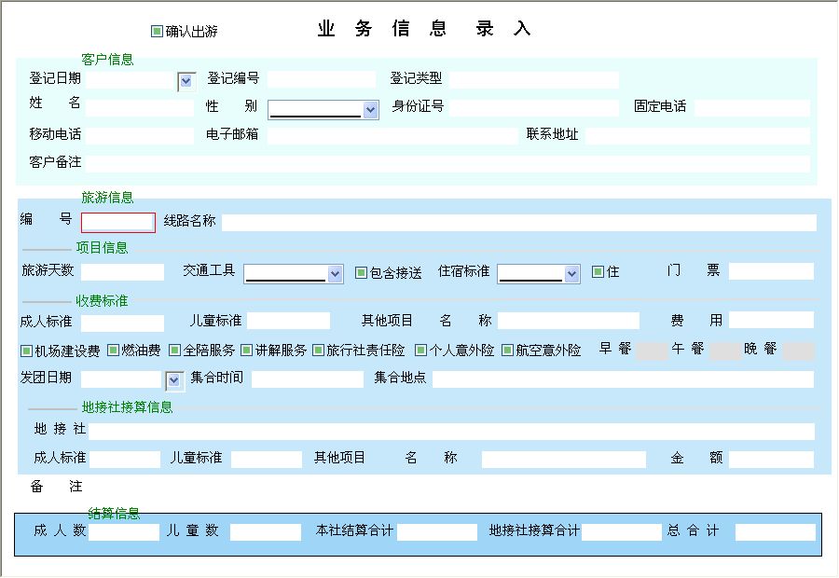Tick the 确认出游 checkbox
The width and height of the screenshot is (839, 578).
[x=157, y=31]
